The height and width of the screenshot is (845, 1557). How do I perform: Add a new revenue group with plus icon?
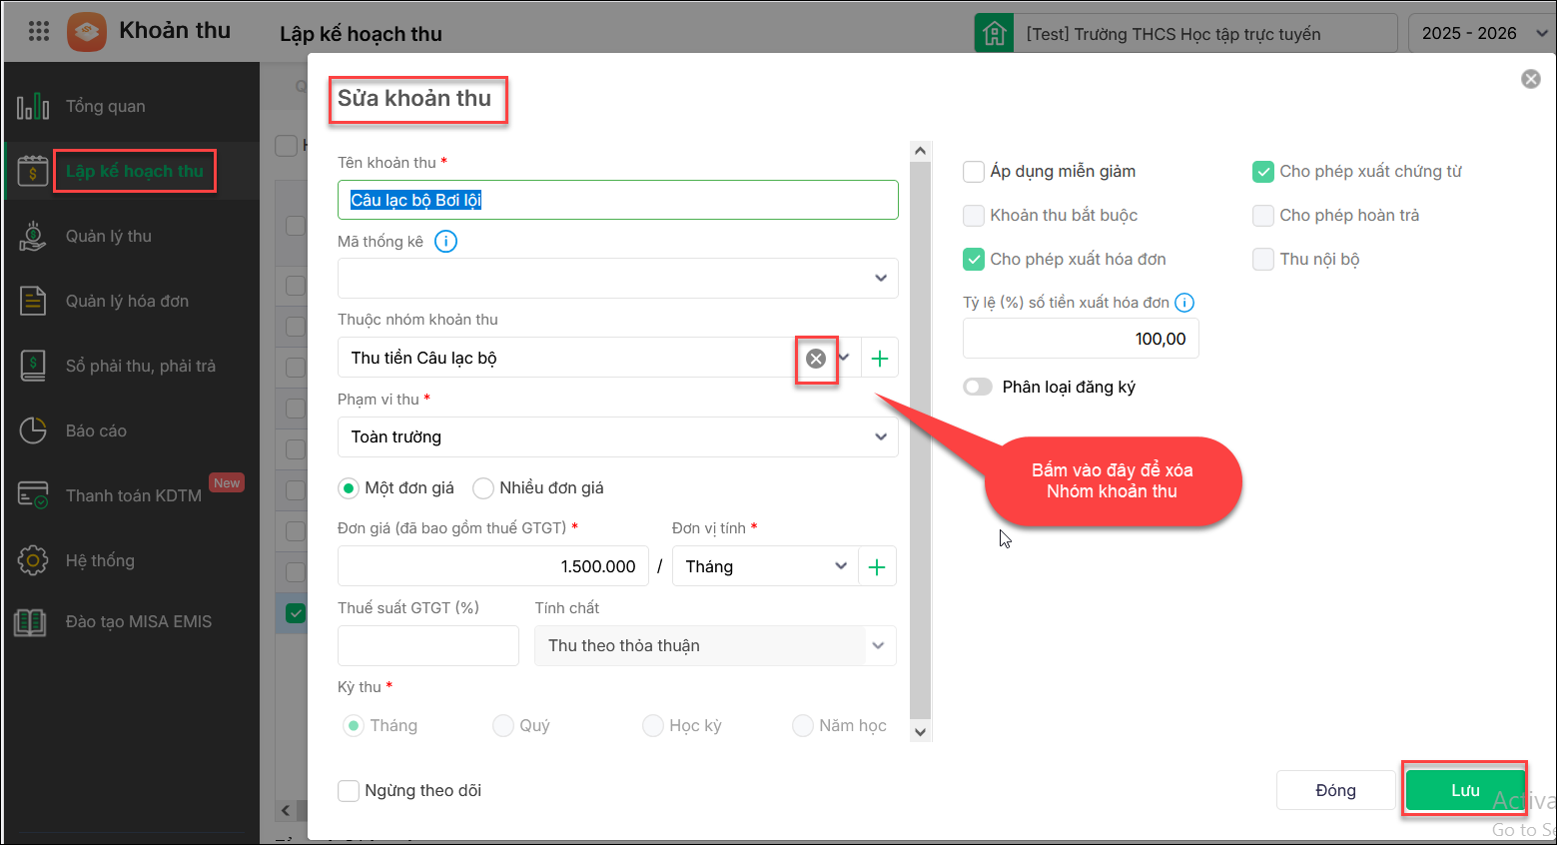coord(879,359)
